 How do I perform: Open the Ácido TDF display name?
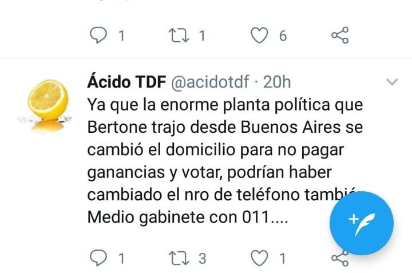coord(126,82)
